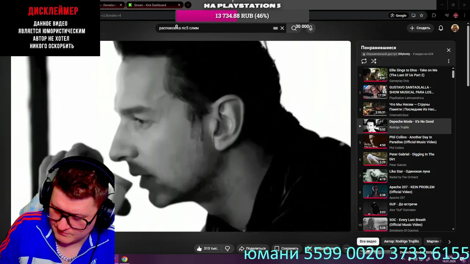Image resolution: width=470 pixels, height=264 pixels.
Task: Click the install app icon in address bar
Action: (x=414, y=15)
